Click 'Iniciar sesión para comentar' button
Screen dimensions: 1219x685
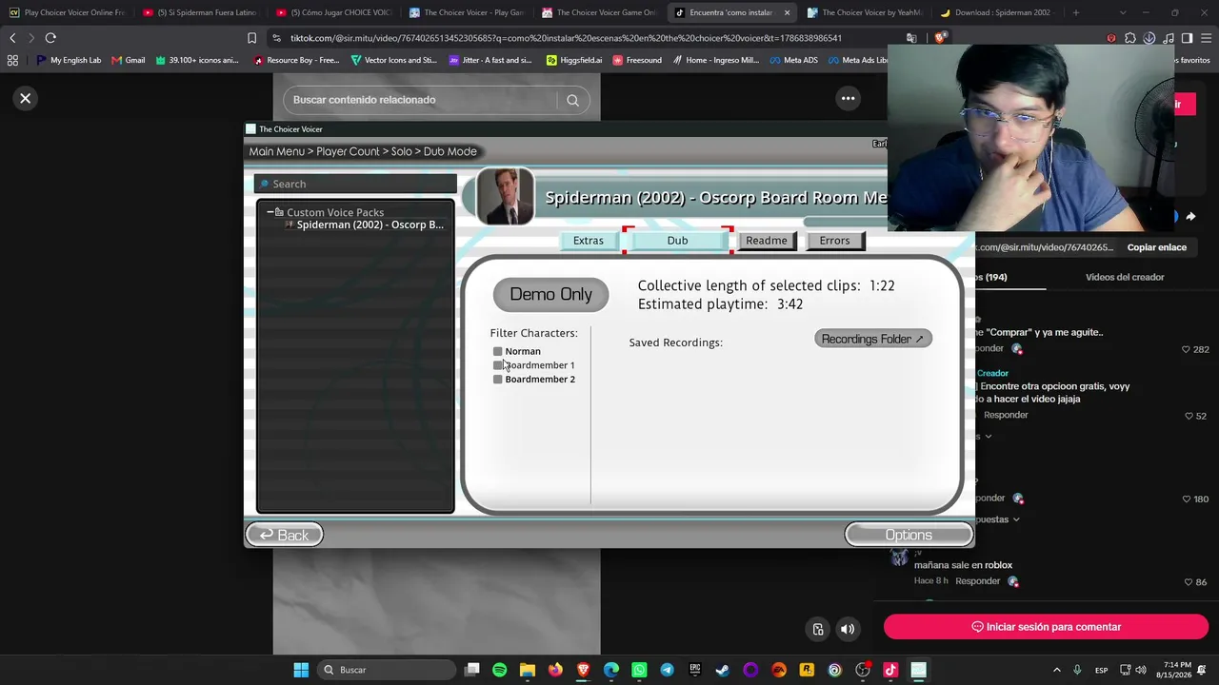(x=1046, y=627)
